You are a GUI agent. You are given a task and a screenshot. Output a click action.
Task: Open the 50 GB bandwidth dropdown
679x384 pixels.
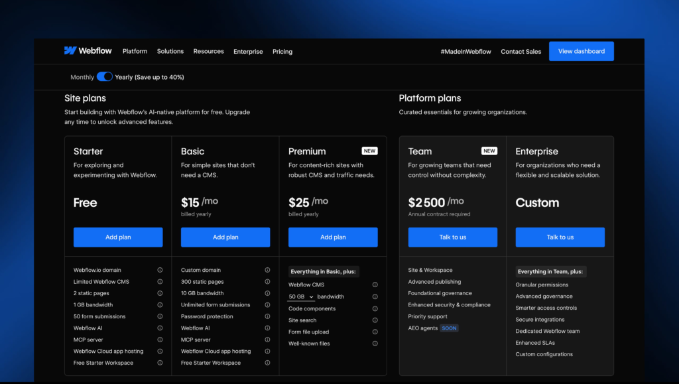point(301,297)
